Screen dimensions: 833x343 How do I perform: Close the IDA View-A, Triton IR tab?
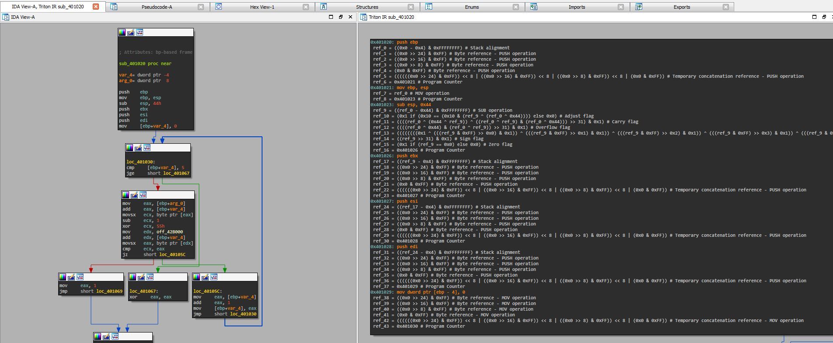tap(96, 7)
